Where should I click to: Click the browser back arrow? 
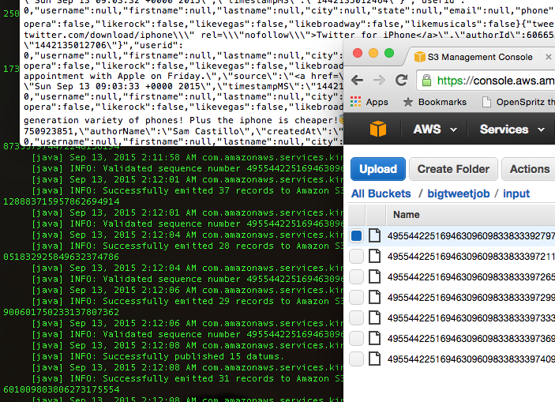click(x=357, y=81)
